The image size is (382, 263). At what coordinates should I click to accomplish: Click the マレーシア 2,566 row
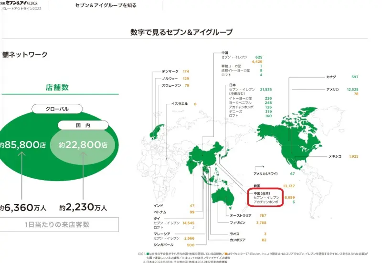tap(174, 236)
